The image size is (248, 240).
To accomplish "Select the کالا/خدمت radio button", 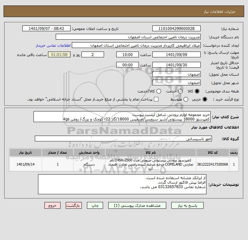I will click(x=159, y=91).
